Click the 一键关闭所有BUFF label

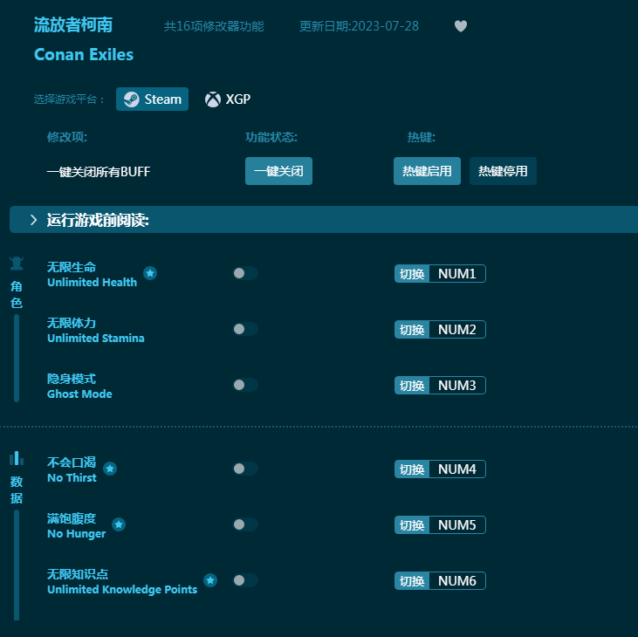click(99, 171)
